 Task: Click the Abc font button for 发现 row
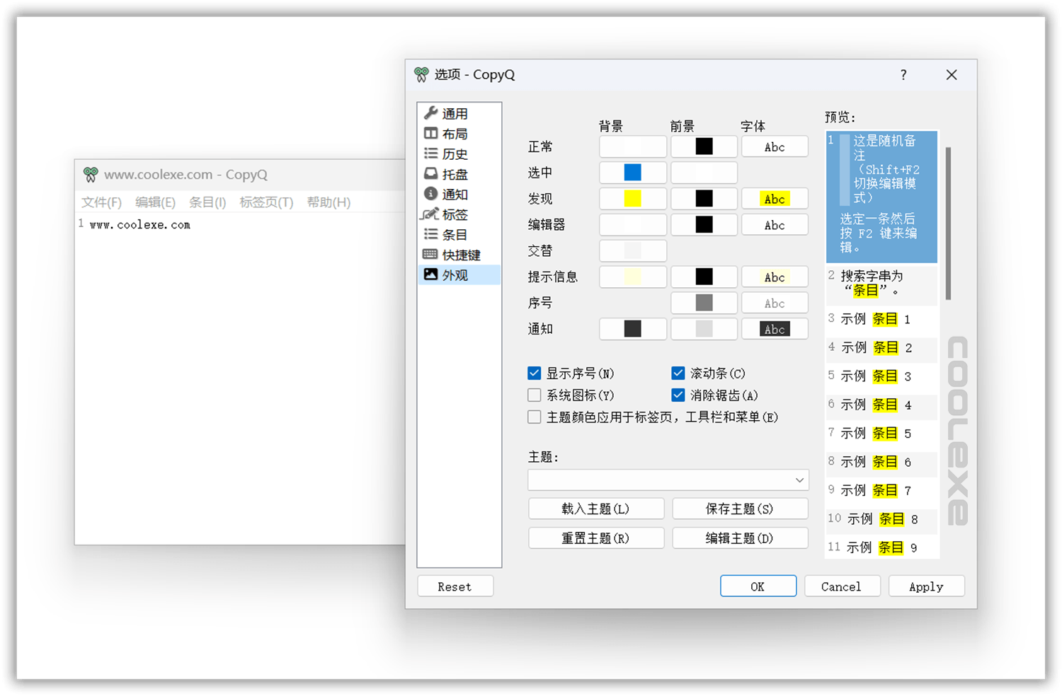point(775,198)
